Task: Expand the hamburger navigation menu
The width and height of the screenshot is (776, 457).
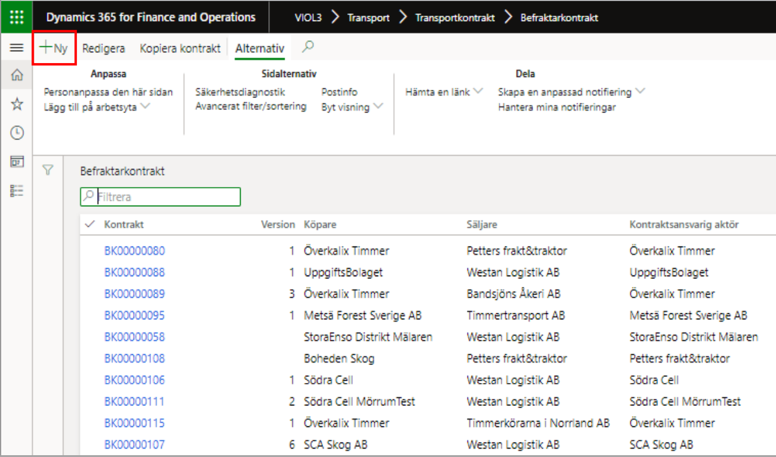Action: [17, 48]
